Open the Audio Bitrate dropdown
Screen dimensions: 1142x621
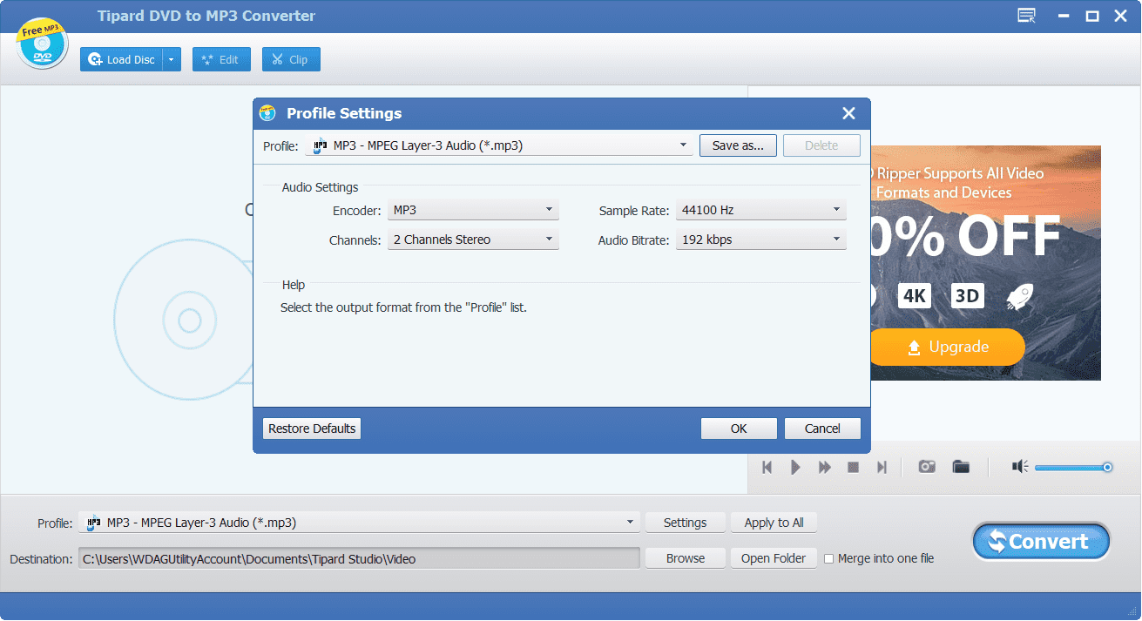(761, 240)
